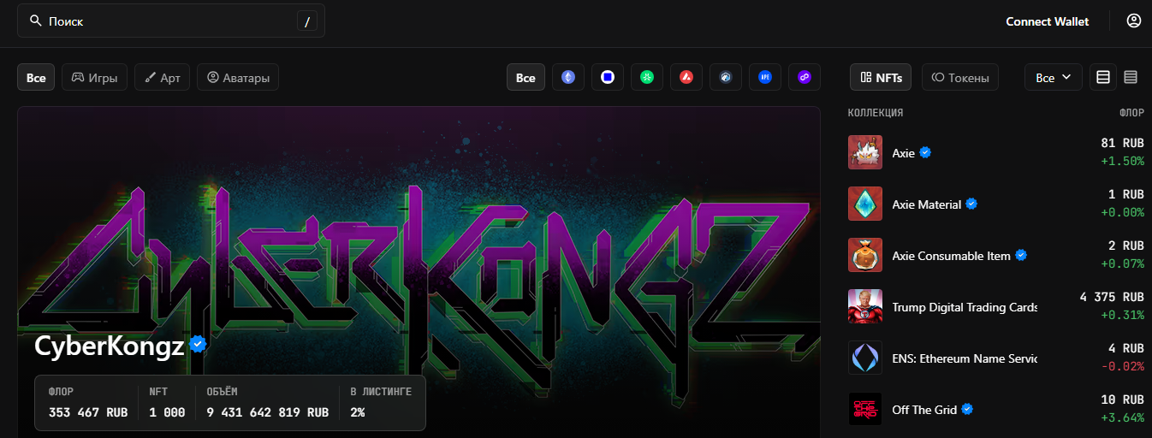Select the Все chains filter button
The height and width of the screenshot is (438, 1152).
526,77
